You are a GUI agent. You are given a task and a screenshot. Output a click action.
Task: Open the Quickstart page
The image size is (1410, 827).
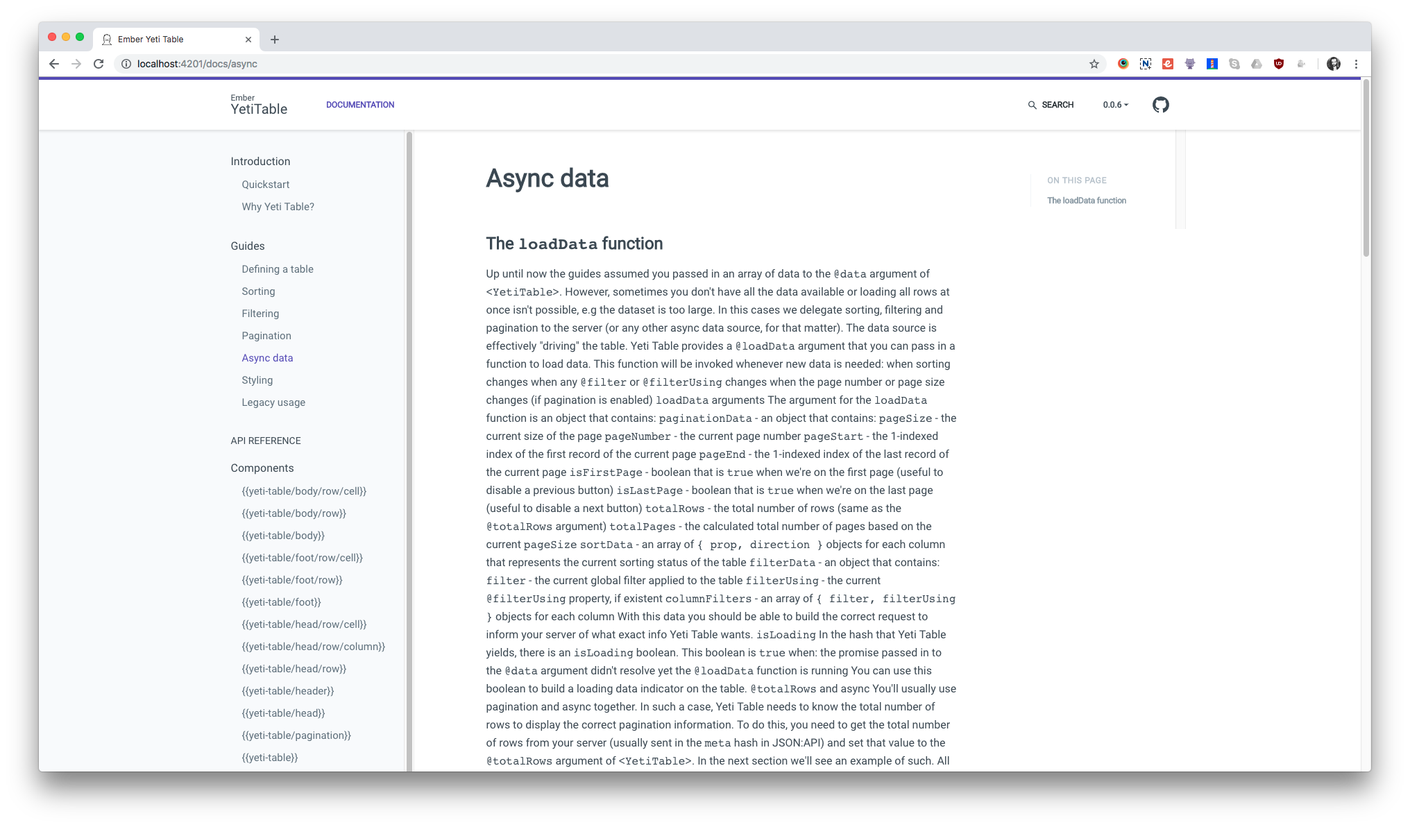pyautogui.click(x=266, y=185)
